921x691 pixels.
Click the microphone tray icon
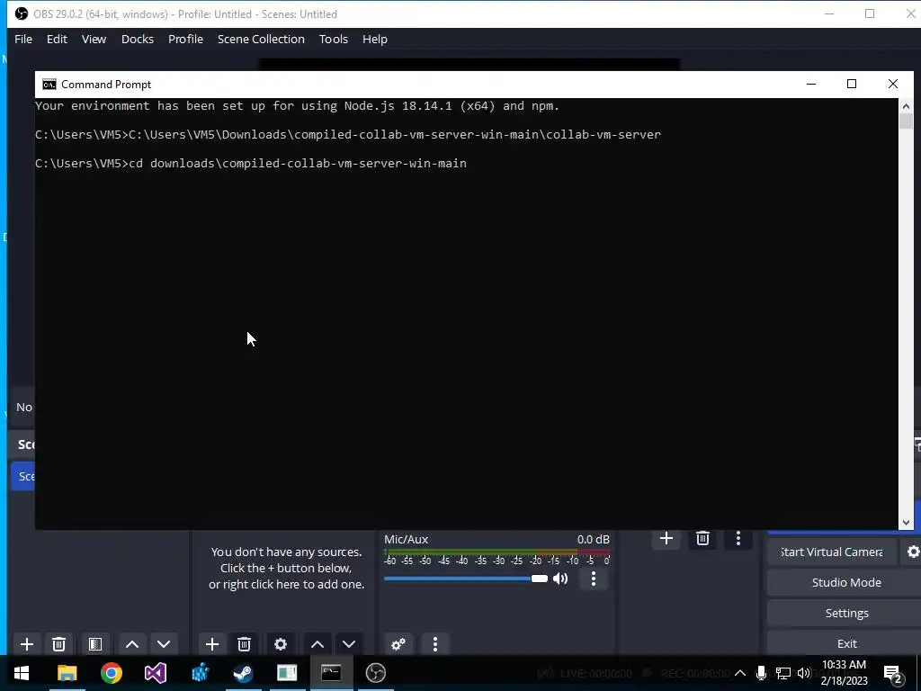click(761, 673)
